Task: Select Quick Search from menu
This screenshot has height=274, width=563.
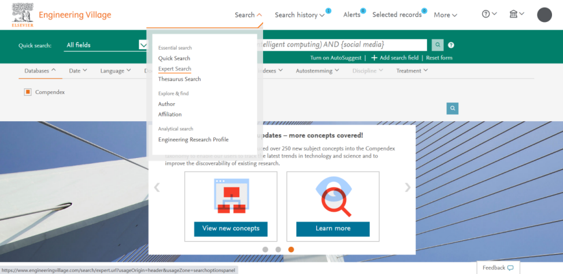Action: click(174, 58)
